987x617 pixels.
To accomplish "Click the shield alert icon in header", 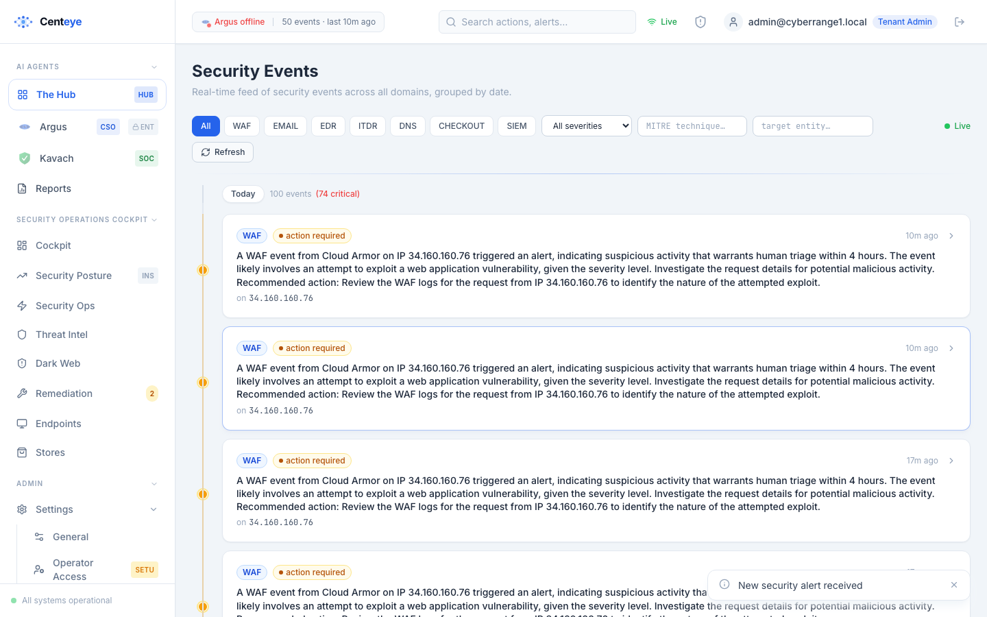I will click(x=700, y=22).
